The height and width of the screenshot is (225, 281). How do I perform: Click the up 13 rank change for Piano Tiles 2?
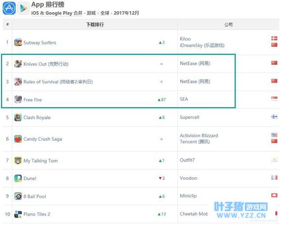tap(162, 214)
